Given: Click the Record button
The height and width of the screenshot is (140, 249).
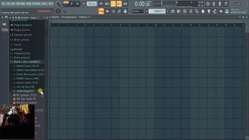Looking at the screenshot, I should (84, 4).
